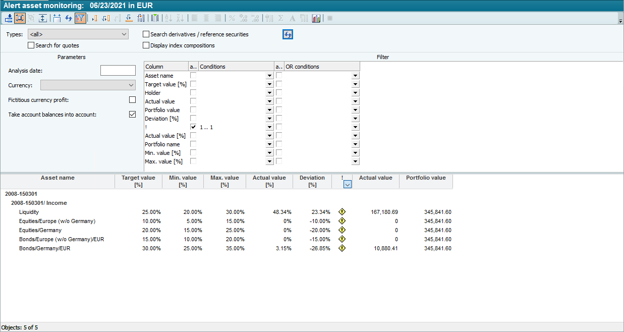624x332 pixels.
Task: Open filter dropdown in the ! column header
Action: tap(347, 185)
